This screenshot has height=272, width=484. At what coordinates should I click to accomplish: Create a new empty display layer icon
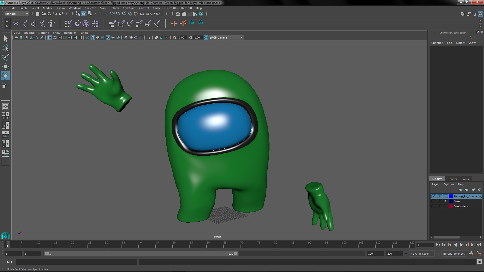pyautogui.click(x=473, y=190)
